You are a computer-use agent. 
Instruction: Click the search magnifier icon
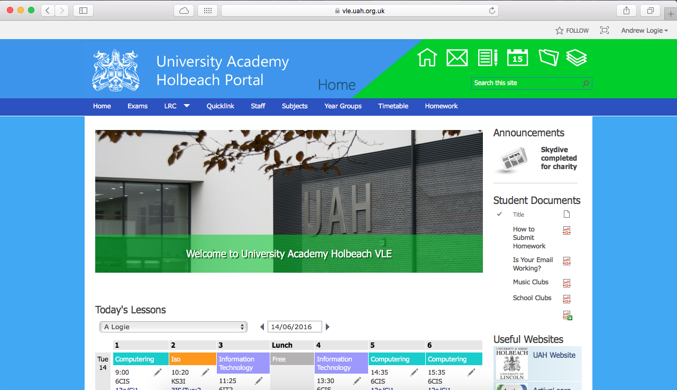(585, 83)
